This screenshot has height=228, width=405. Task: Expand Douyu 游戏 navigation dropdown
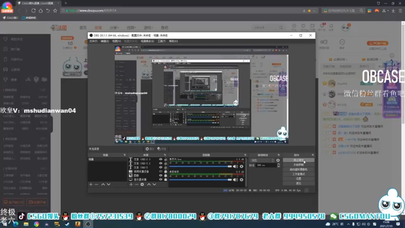[x=148, y=28]
